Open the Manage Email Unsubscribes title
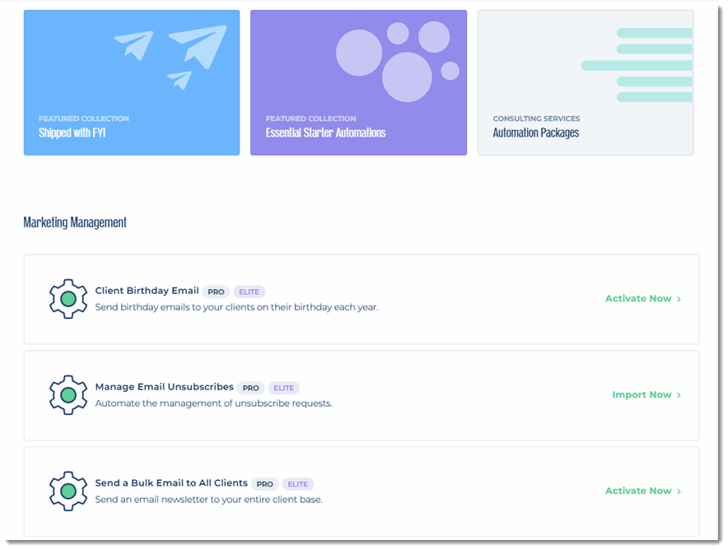This screenshot has width=728, height=550. tap(165, 387)
